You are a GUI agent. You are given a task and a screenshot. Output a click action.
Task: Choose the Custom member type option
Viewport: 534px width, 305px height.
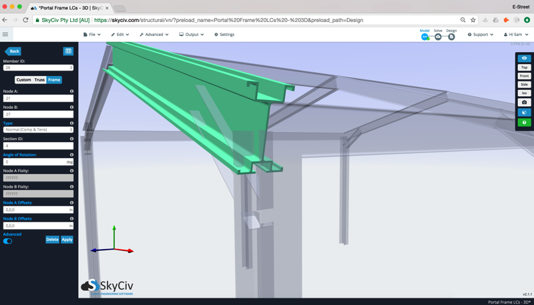tap(23, 80)
